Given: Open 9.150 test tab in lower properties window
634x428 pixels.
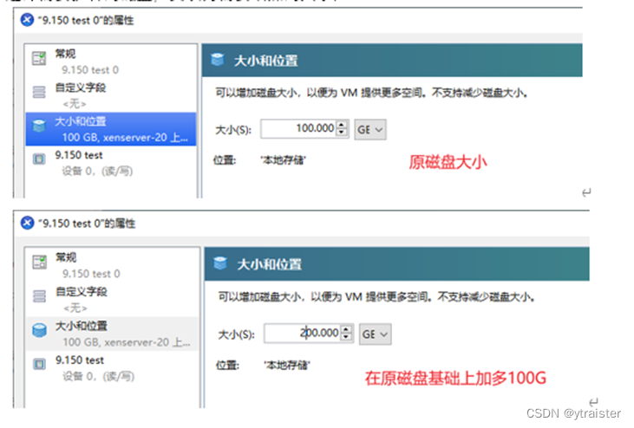Looking at the screenshot, I should [x=112, y=368].
